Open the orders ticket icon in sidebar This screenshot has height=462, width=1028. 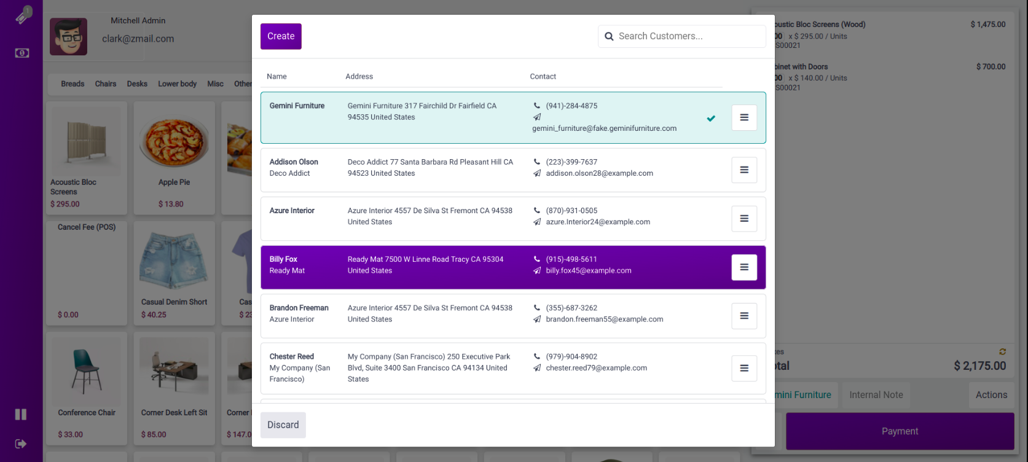pos(23,15)
